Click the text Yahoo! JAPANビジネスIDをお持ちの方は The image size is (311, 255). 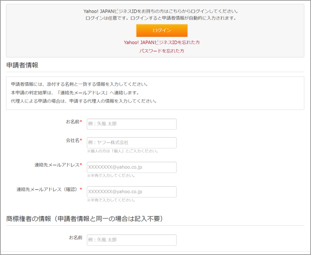pos(161,11)
